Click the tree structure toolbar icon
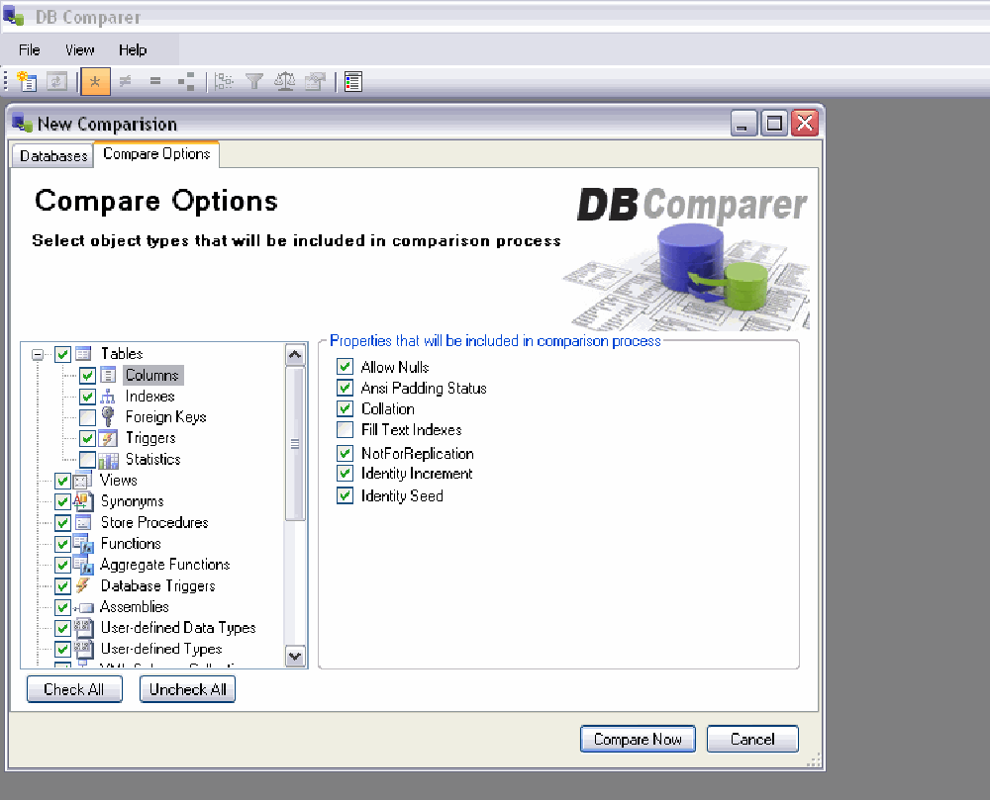Image resolution: width=990 pixels, height=800 pixels. tap(224, 81)
